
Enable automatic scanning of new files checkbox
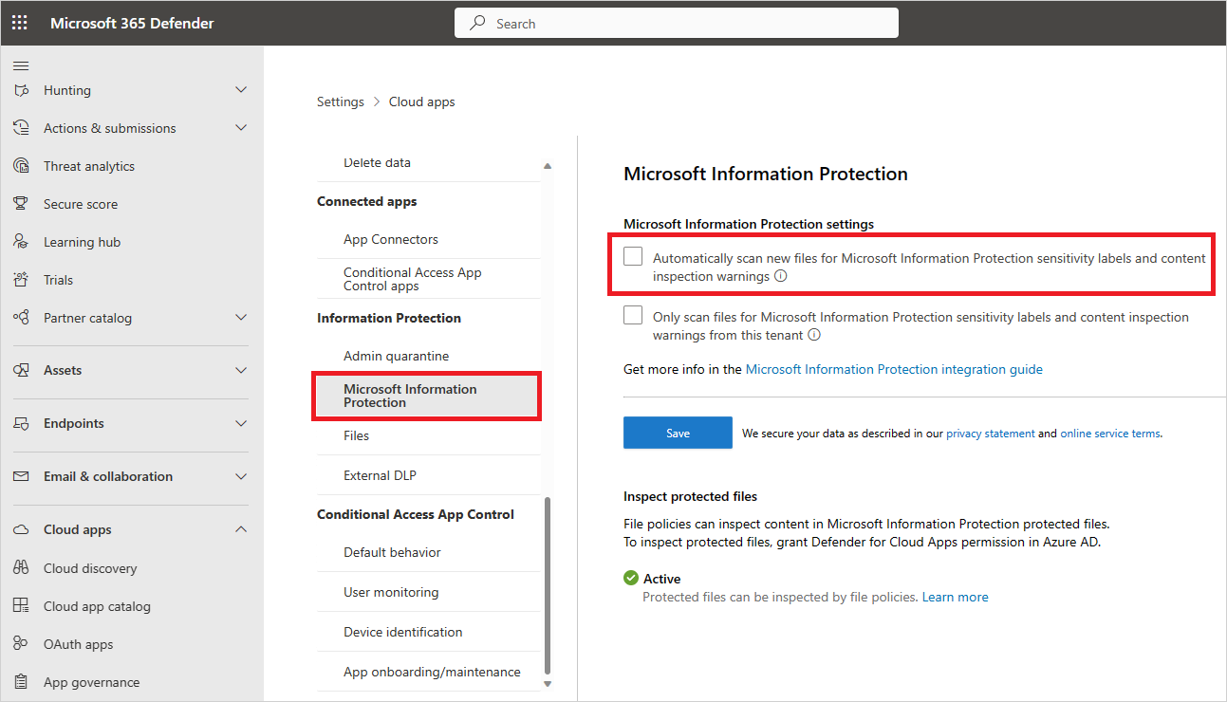pos(632,255)
